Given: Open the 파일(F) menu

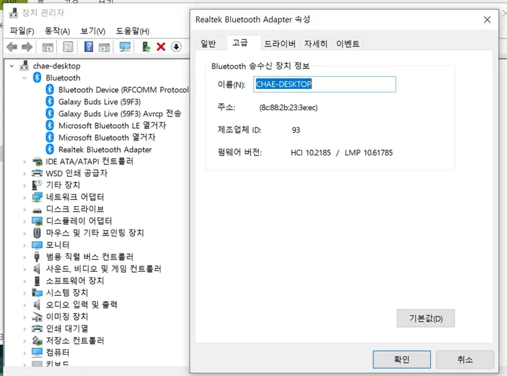Looking at the screenshot, I should point(22,31).
